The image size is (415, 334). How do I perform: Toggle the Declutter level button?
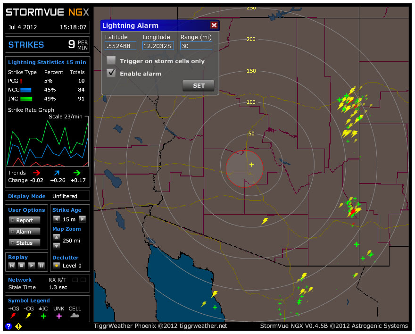pyautogui.click(x=57, y=266)
